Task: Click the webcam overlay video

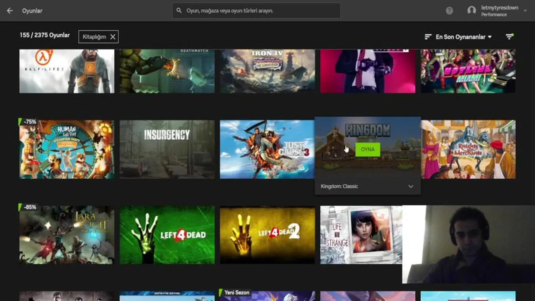Action: click(x=468, y=245)
